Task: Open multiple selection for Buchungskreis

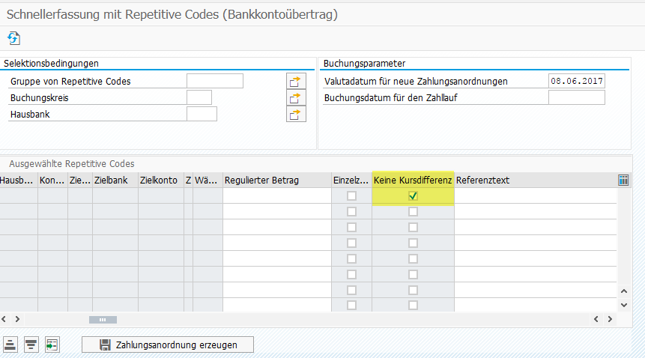Action: click(297, 97)
